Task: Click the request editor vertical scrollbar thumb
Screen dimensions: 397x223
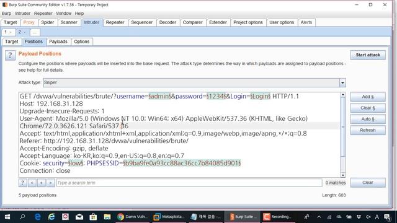Action: (343, 126)
